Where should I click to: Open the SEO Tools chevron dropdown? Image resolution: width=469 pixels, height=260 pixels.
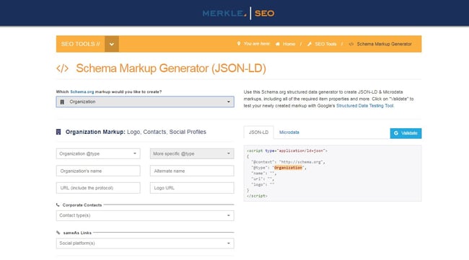(x=112, y=44)
